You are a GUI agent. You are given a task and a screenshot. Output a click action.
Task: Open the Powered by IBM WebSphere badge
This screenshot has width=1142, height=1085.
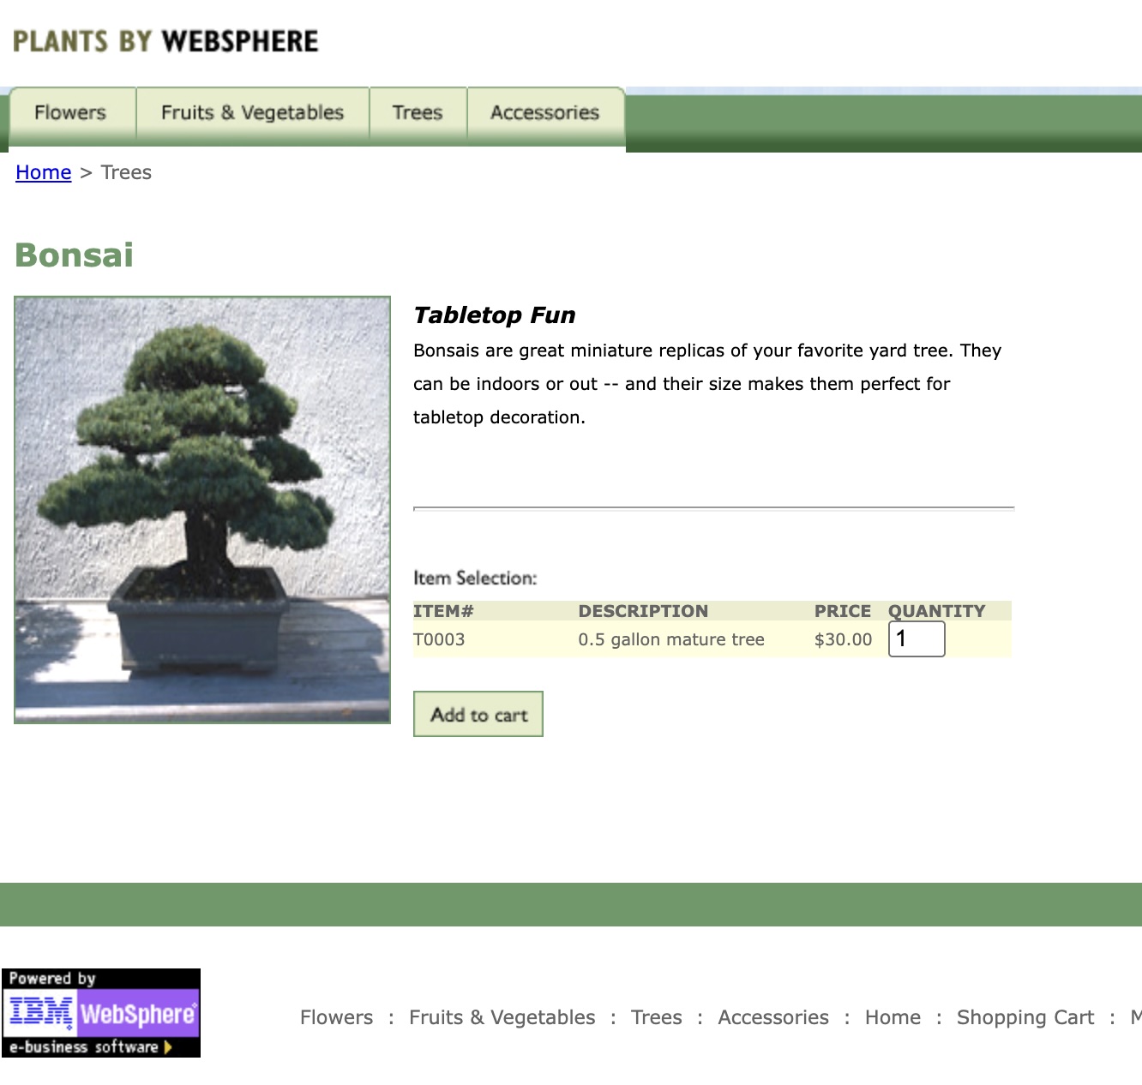101,1013
